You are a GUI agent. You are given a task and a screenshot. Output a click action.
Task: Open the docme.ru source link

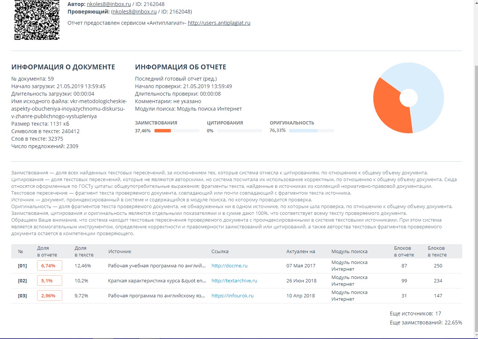(229, 266)
